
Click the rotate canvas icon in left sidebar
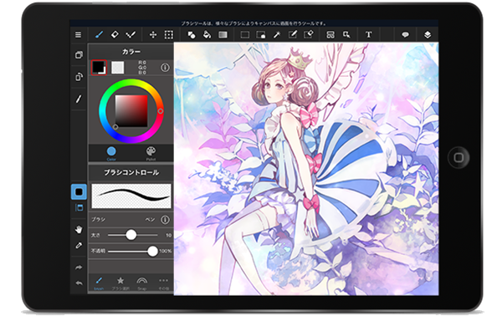79,77
